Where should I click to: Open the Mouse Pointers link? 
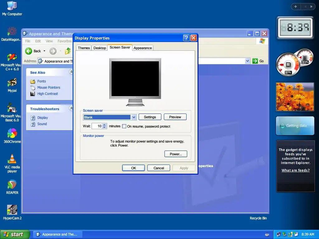coord(49,87)
